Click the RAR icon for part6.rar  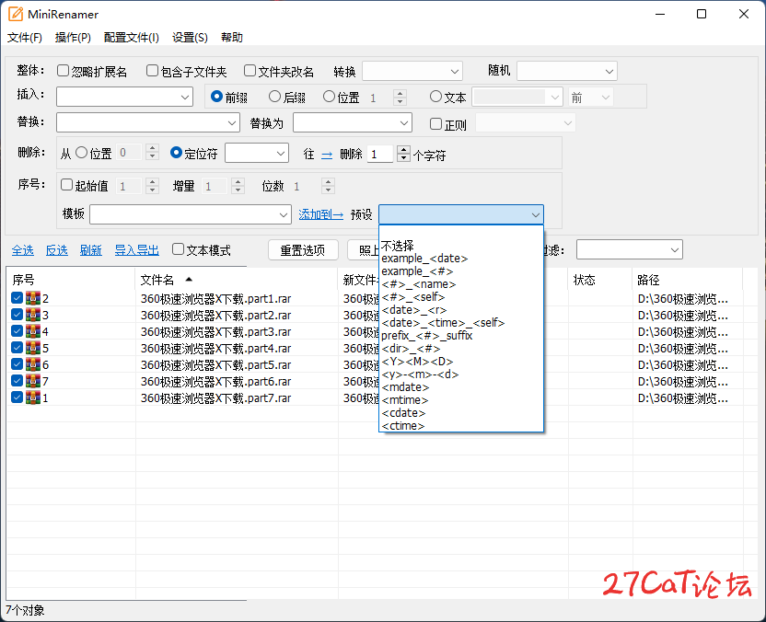pos(33,381)
